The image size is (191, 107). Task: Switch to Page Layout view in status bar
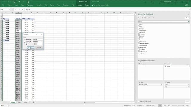(x=164, y=105)
